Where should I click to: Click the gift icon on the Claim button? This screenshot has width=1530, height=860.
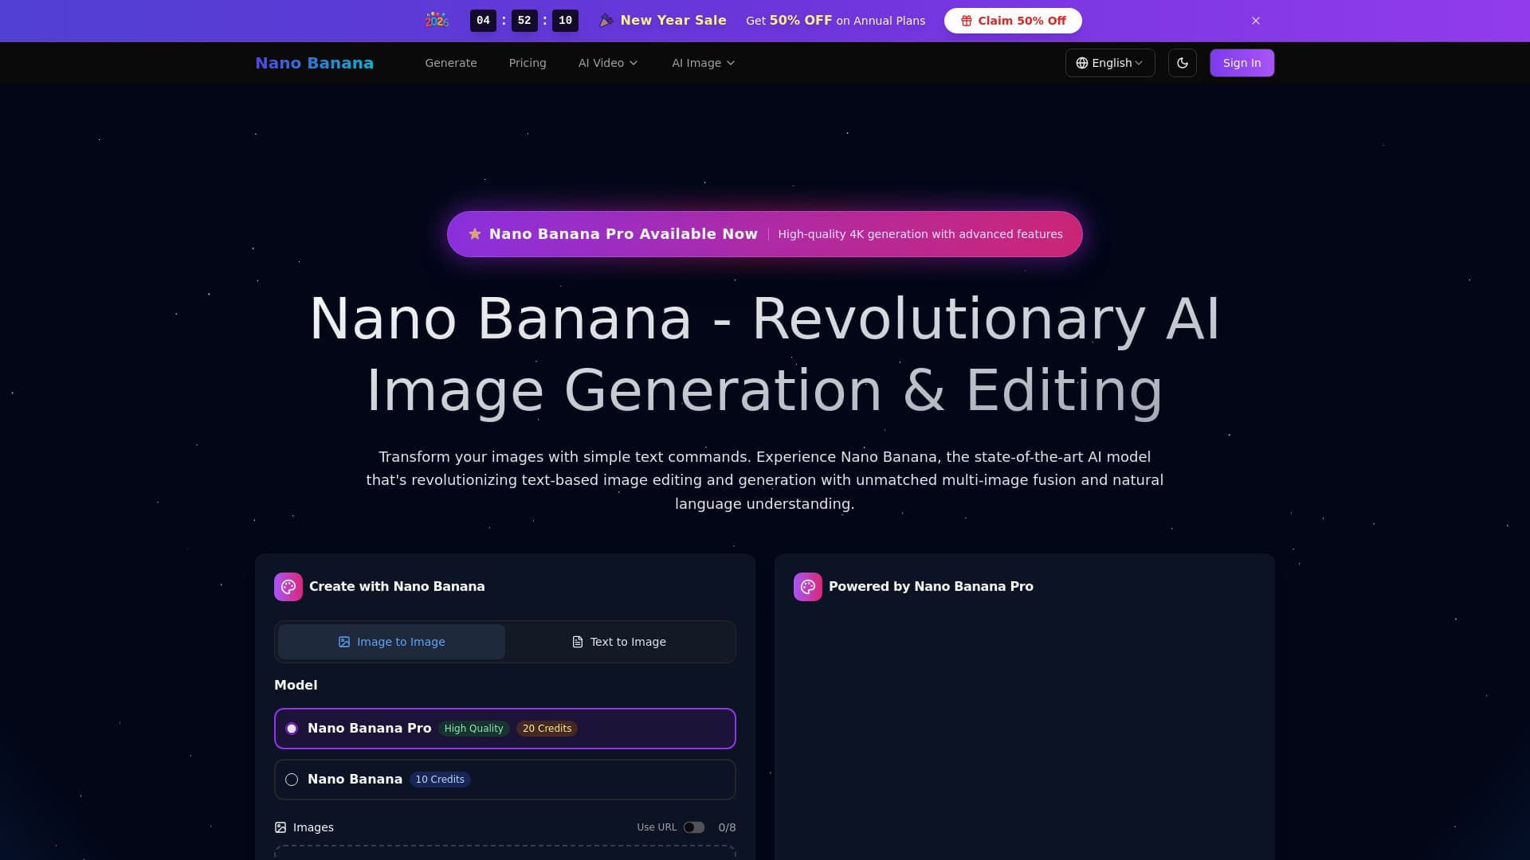pos(965,21)
